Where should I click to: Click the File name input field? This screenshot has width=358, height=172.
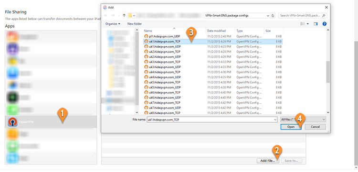pyautogui.click(x=212, y=119)
